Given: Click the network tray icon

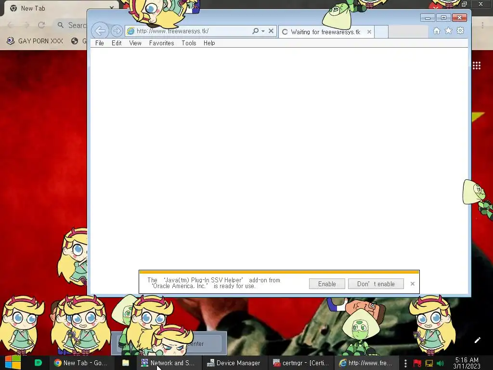Looking at the screenshot, I should click(x=429, y=363).
